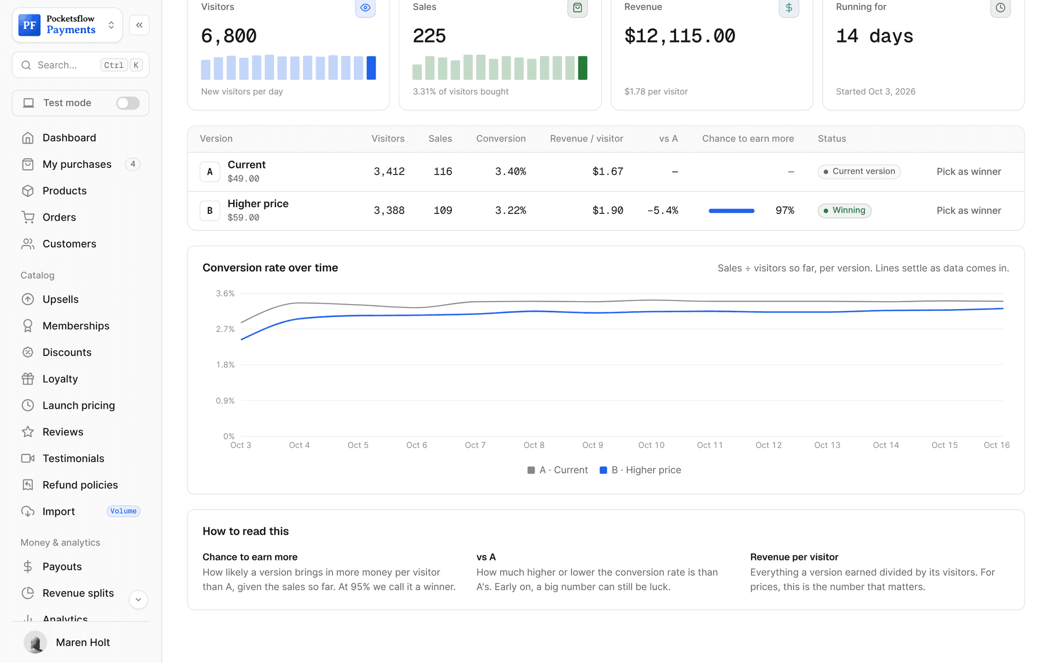Click the Refund policies receipt icon
The height and width of the screenshot is (663, 1061).
[x=28, y=485]
